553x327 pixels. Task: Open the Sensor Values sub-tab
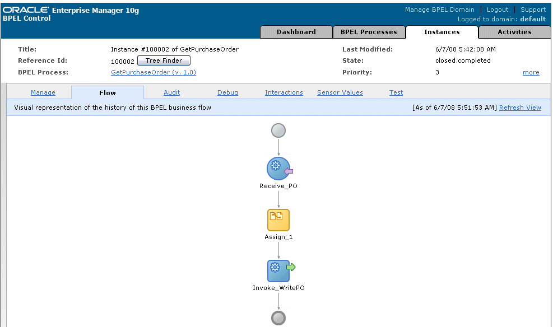340,92
